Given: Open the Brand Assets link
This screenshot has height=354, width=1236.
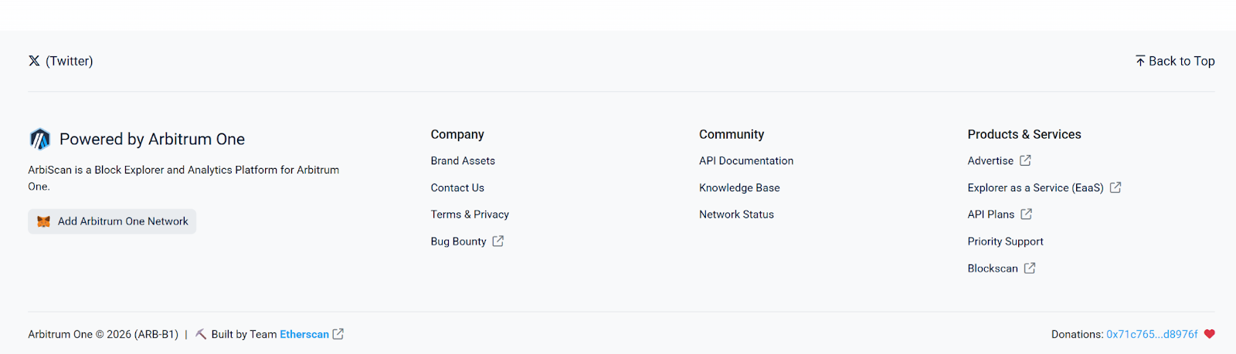Looking at the screenshot, I should point(463,160).
